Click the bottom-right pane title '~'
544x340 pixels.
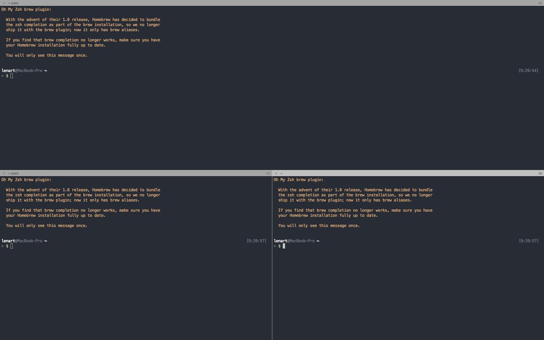coord(282,173)
